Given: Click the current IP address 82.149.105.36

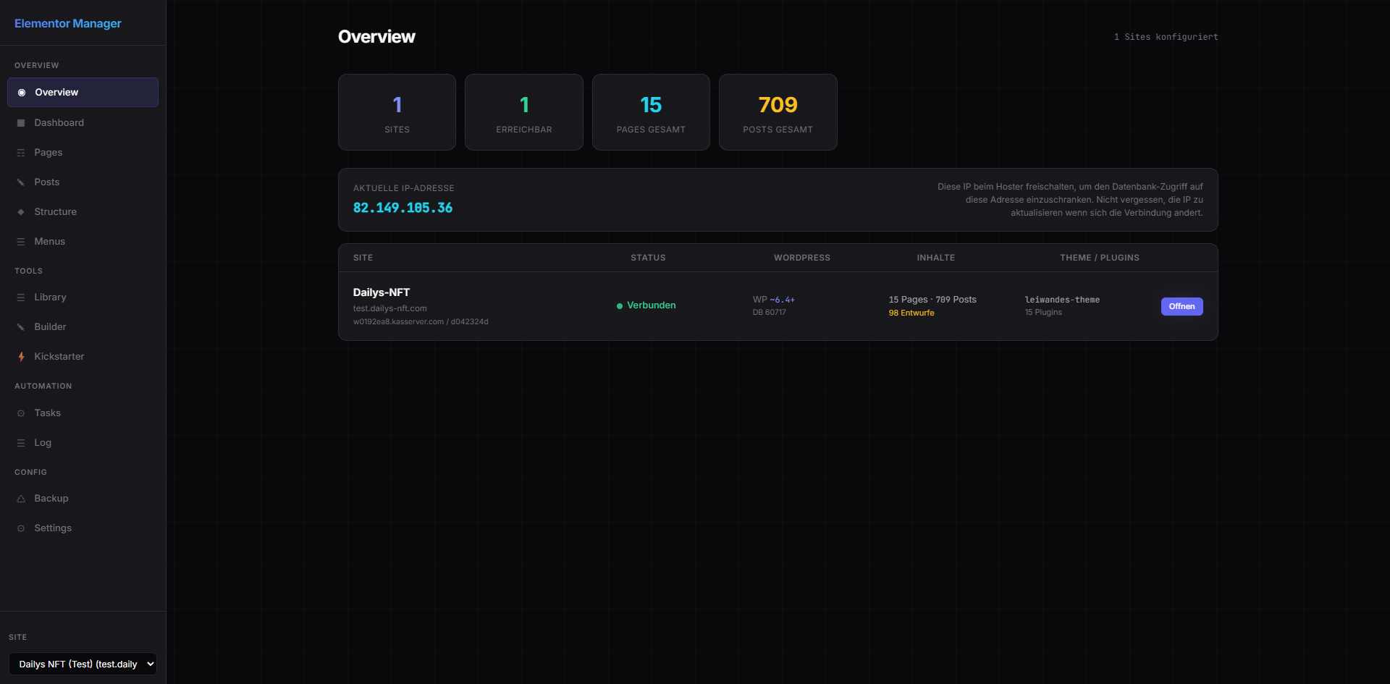Looking at the screenshot, I should [x=403, y=208].
